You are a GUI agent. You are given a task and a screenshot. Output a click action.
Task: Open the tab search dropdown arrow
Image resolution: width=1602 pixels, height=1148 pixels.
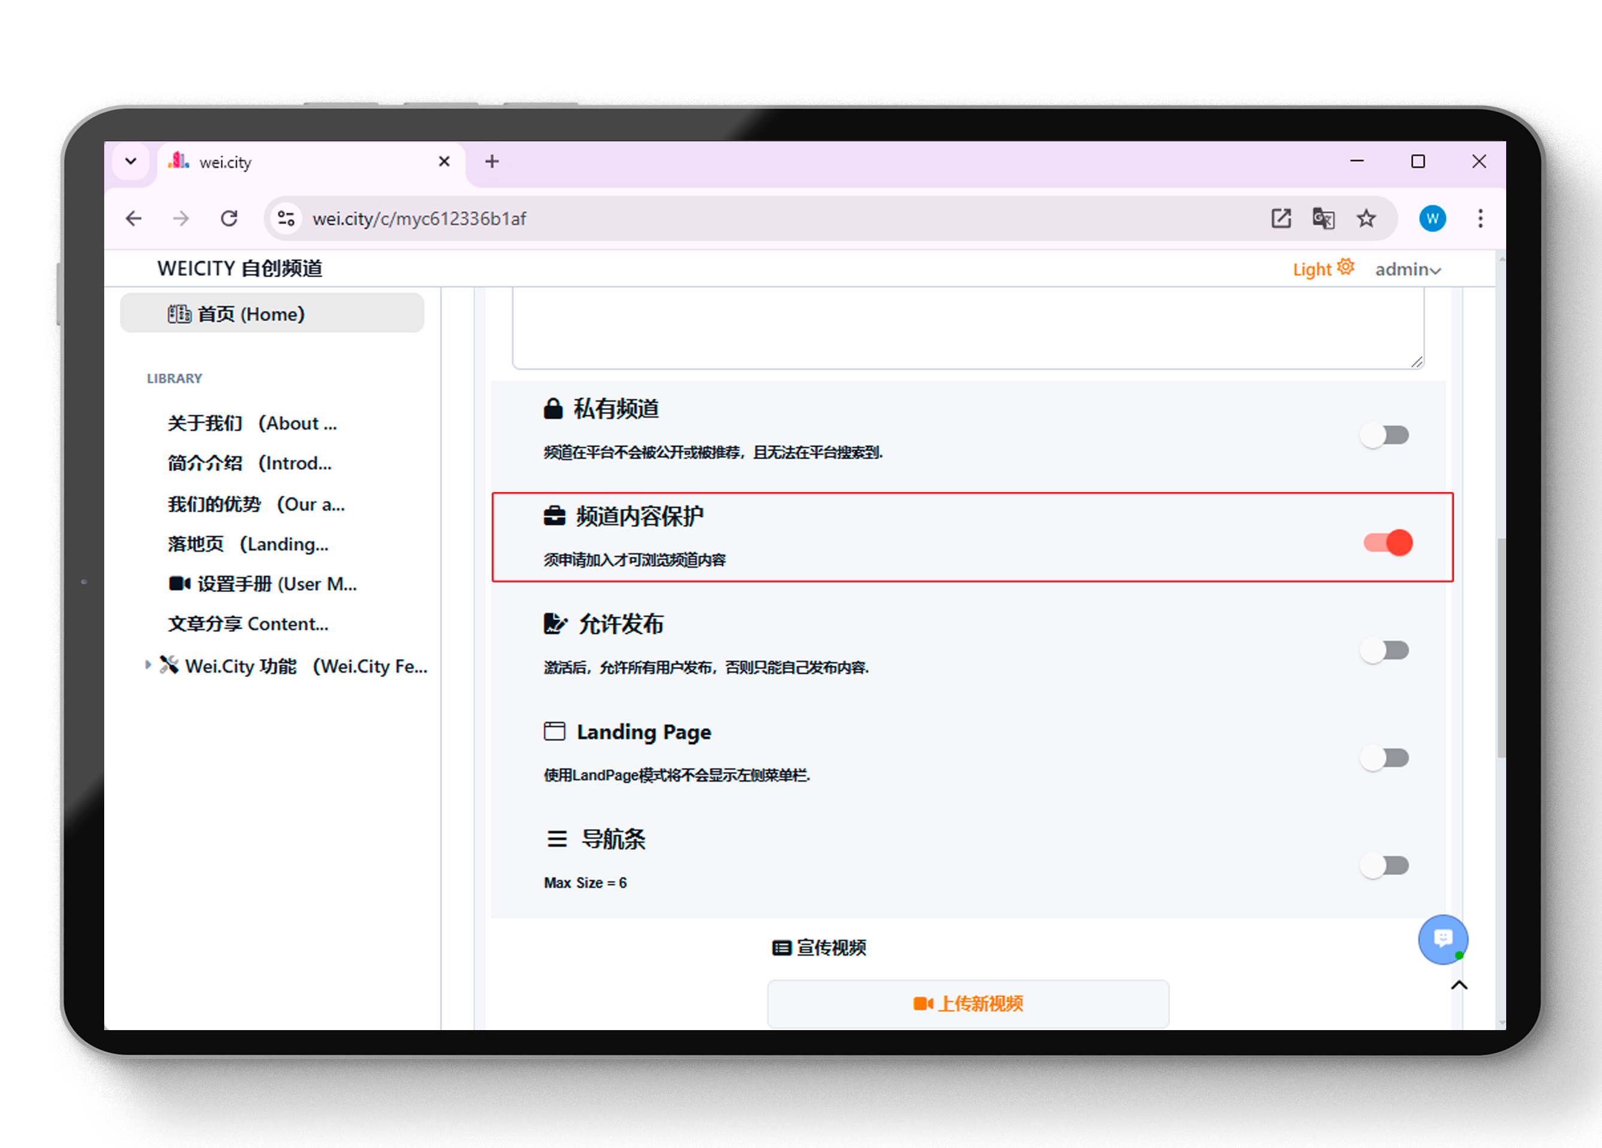(x=131, y=161)
